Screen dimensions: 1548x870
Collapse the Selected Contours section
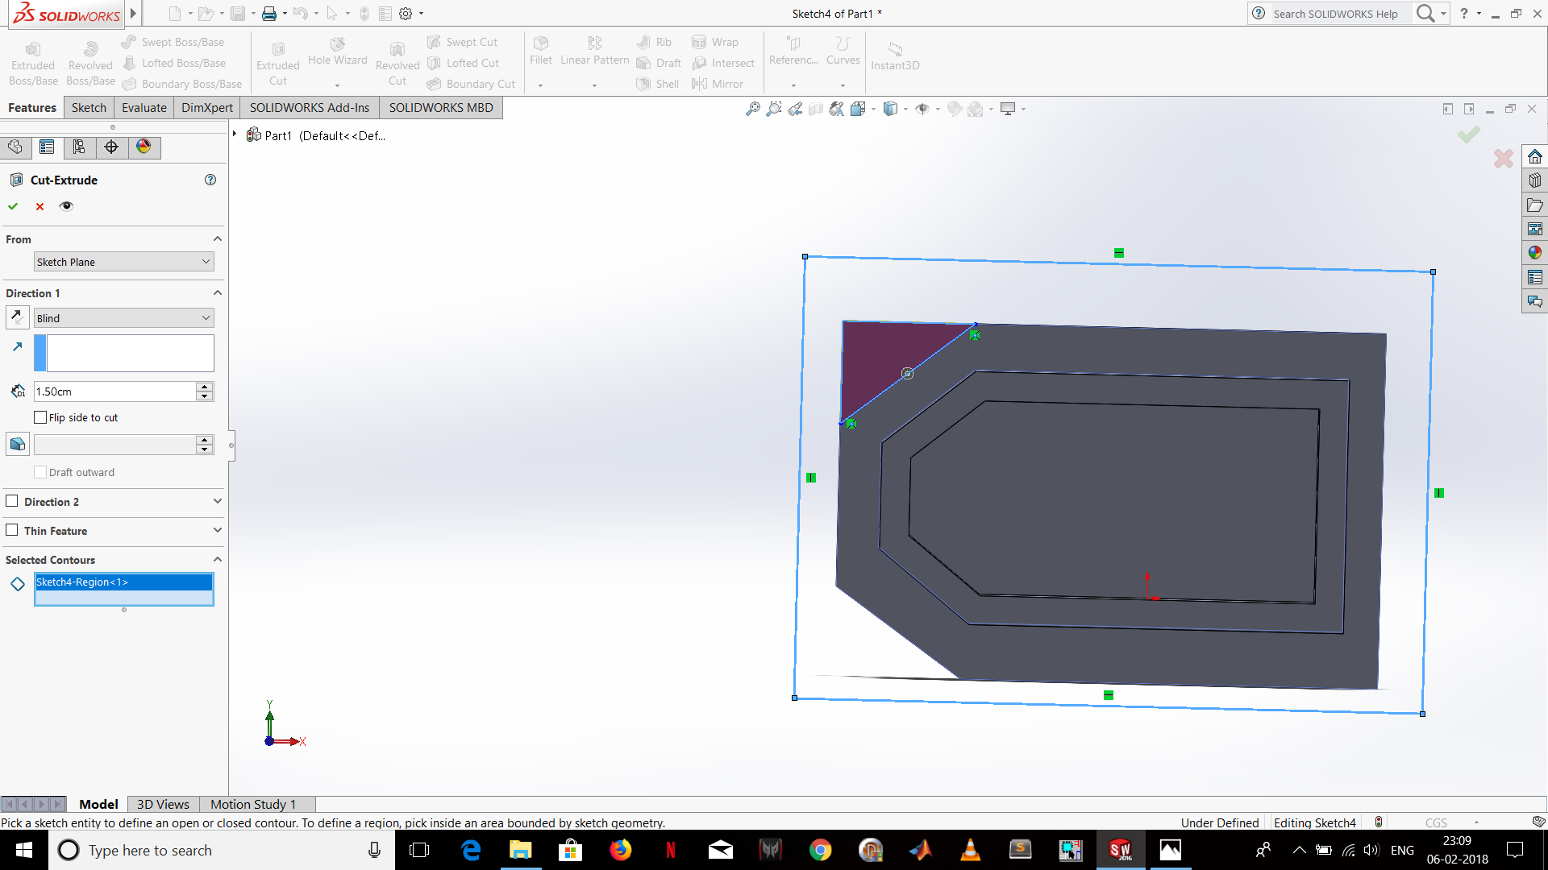pyautogui.click(x=217, y=559)
